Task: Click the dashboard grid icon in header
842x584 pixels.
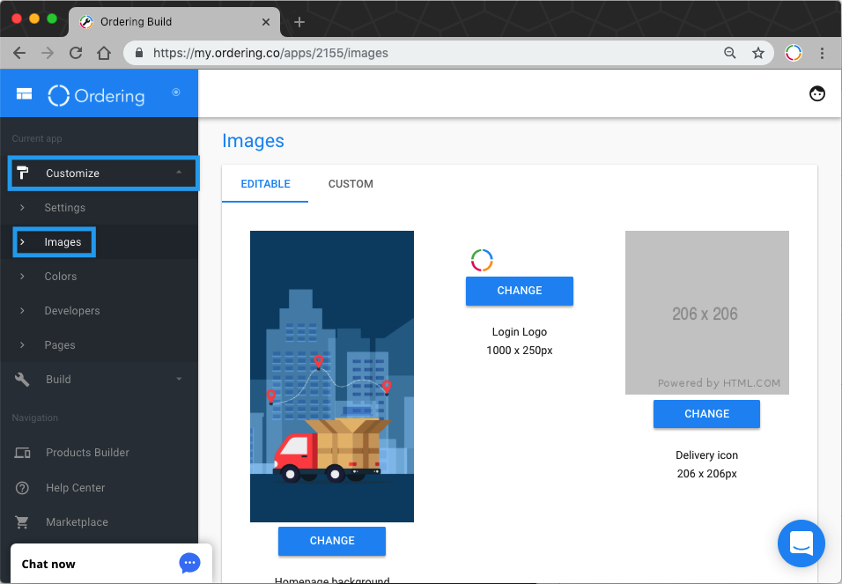Action: [x=24, y=94]
